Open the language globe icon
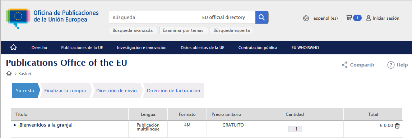Image resolution: width=412 pixels, height=138 pixels. pos(306,18)
